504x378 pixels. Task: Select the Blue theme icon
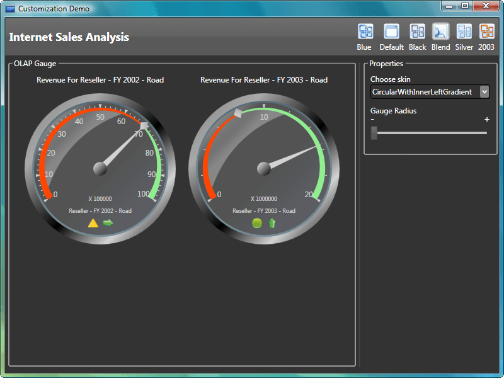click(365, 31)
